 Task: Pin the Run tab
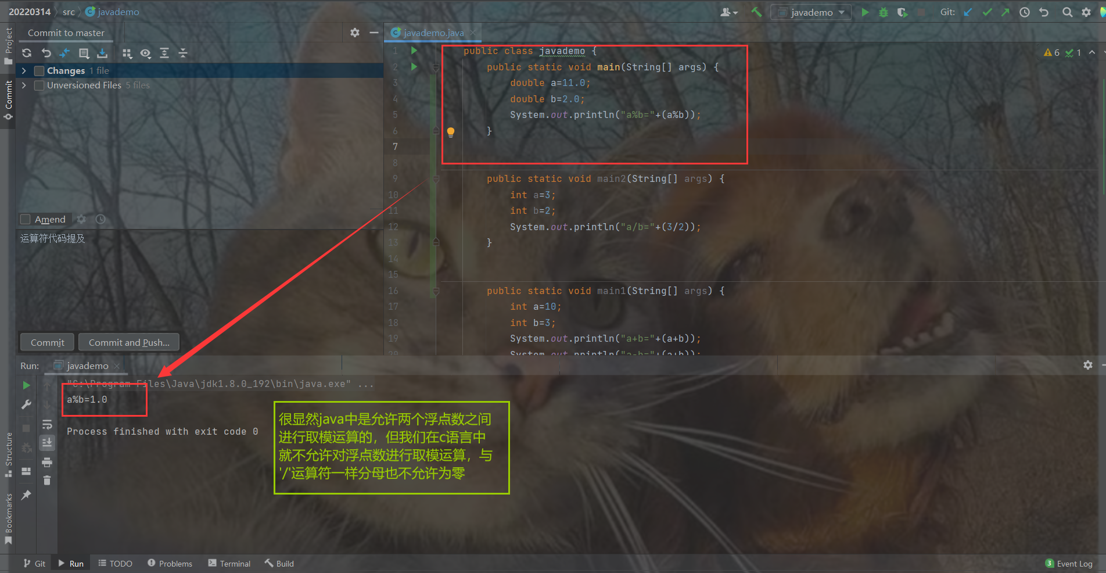click(26, 495)
